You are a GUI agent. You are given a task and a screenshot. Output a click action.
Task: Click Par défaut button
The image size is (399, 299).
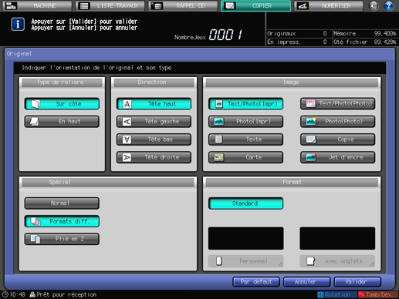pos(256,282)
